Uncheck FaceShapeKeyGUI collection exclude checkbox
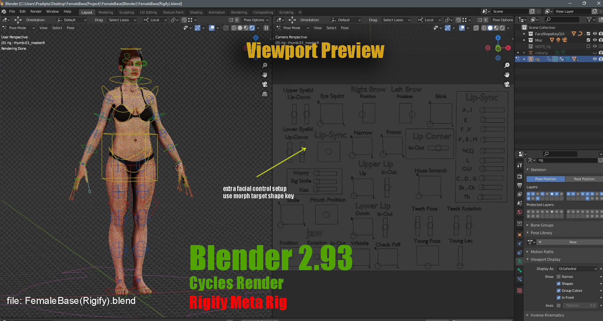 click(588, 34)
